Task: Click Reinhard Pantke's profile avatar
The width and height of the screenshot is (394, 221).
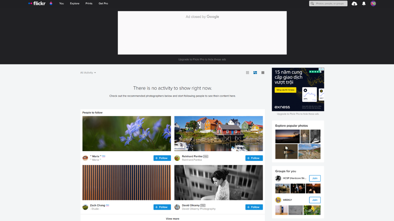Action: point(177,158)
